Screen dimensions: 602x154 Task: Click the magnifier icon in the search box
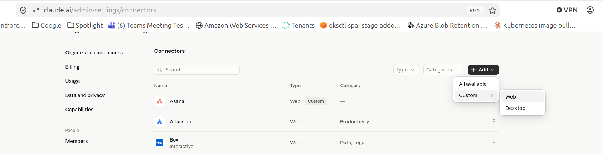click(160, 70)
